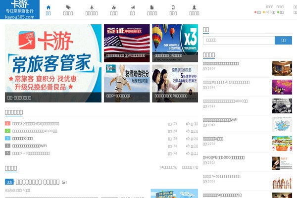297x198 pixels.
Task: Open ranked article 5 title containing 7~9
Action: tap(31, 153)
